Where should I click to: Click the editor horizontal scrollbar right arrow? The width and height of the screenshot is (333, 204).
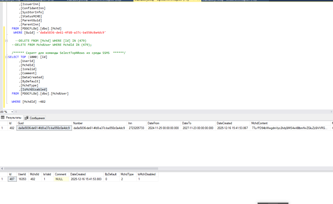(x=331, y=112)
